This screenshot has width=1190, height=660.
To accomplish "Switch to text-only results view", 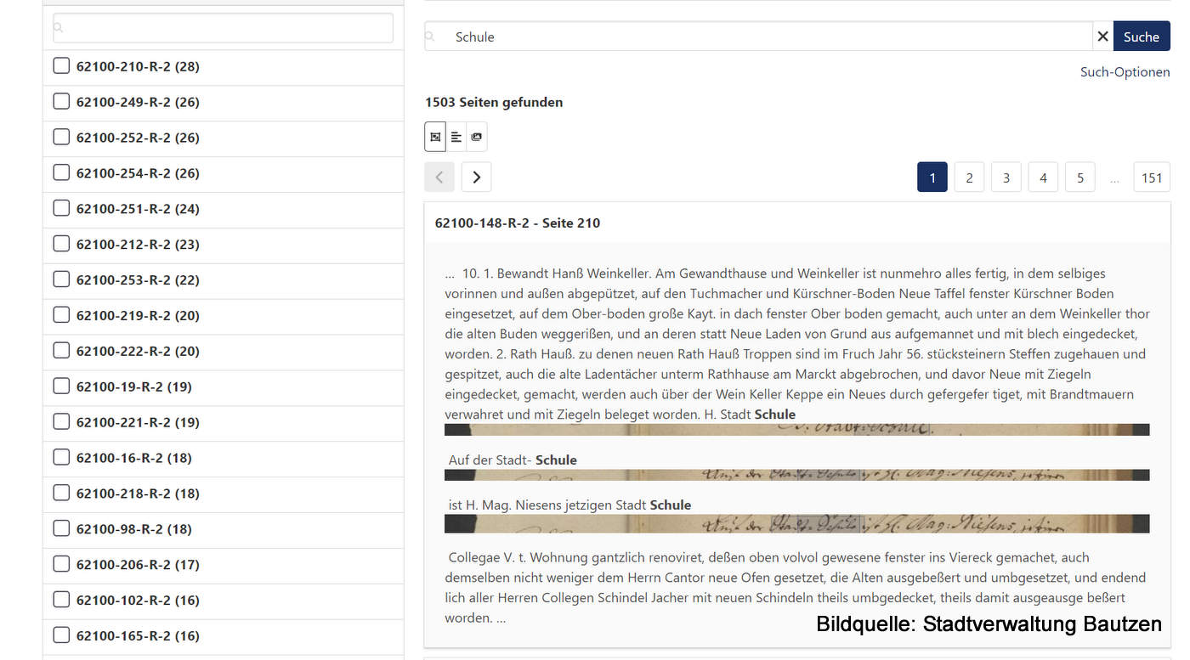I will pyautogui.click(x=456, y=137).
